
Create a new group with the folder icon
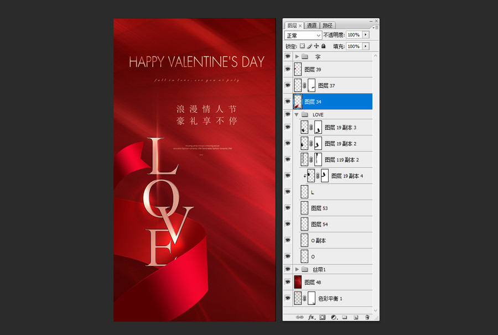345,317
